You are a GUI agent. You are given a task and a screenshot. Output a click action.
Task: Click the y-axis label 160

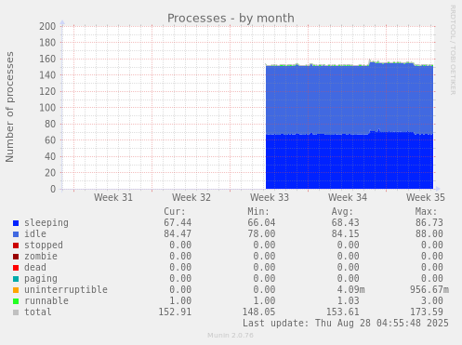[47, 59]
